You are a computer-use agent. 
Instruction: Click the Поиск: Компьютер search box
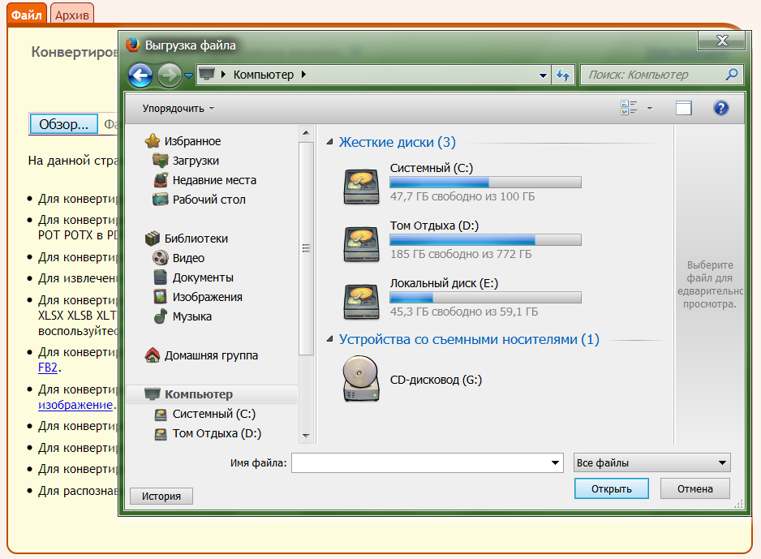651,75
